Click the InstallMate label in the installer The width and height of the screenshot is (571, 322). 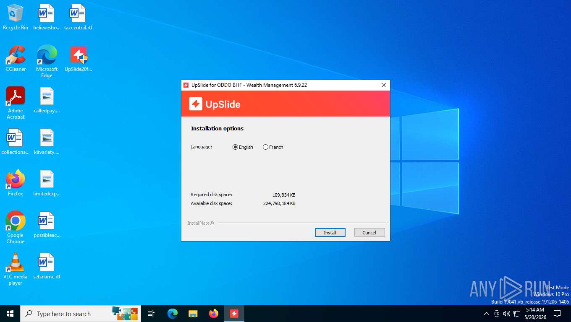201,223
